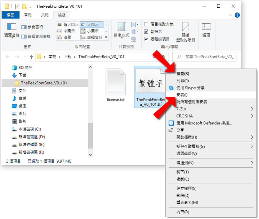Viewport: 259px width, 219px height.
Task: Choose Details (詳細資料) layout
Action: pos(91,37)
